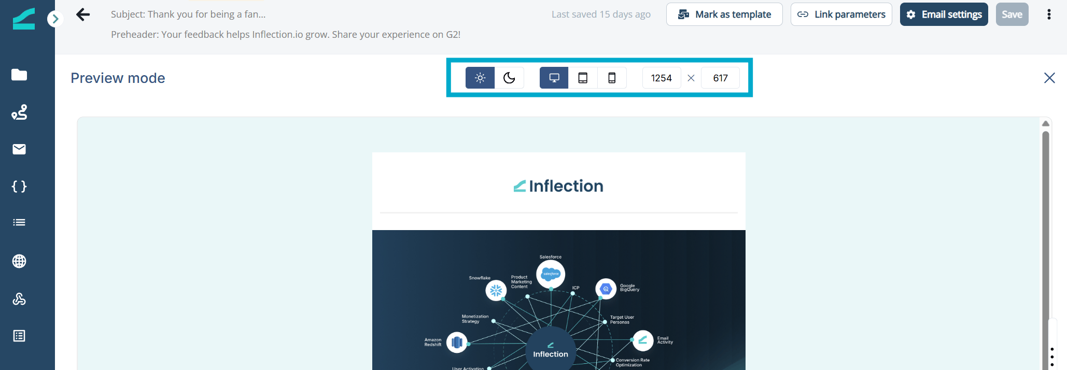The width and height of the screenshot is (1067, 370).
Task: Switch the preview to light mode
Action: (480, 78)
